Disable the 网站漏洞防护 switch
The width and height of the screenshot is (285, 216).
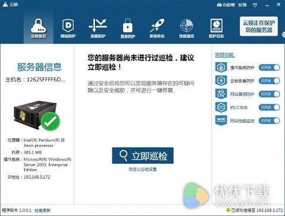pyautogui.click(x=269, y=94)
